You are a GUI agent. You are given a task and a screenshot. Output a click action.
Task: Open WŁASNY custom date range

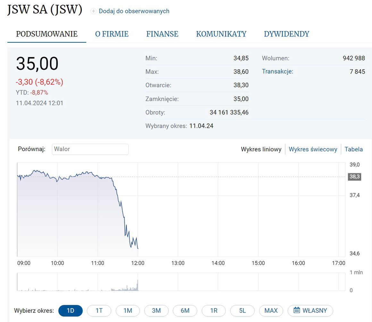(310, 310)
